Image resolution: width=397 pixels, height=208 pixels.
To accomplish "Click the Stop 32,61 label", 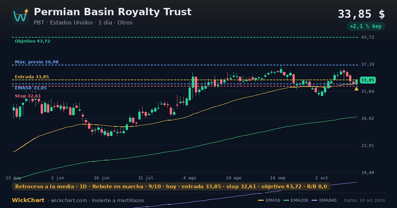I will (28, 96).
